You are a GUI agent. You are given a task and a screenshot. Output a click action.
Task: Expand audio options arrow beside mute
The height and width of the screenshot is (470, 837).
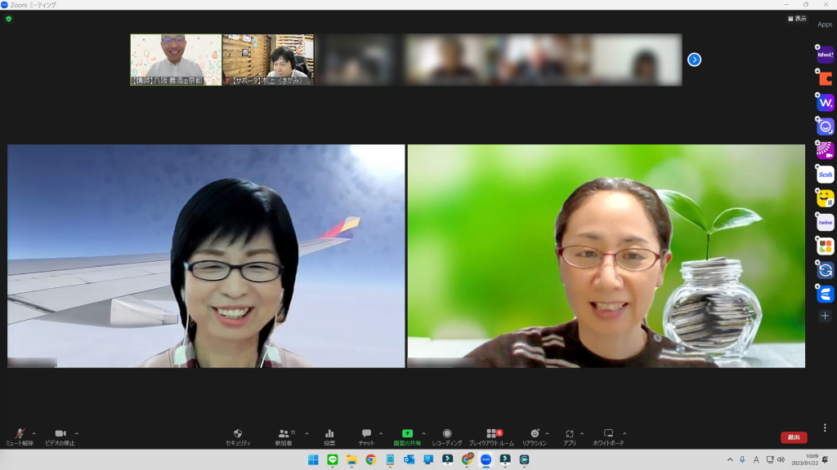[x=34, y=433]
